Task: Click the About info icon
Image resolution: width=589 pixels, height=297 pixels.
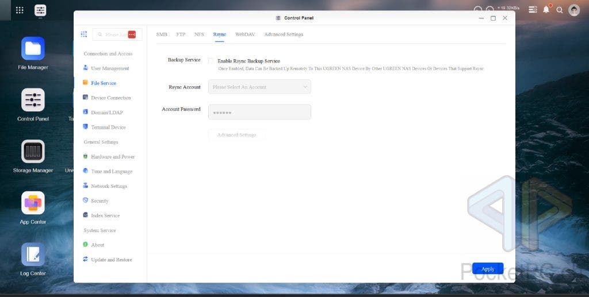Action: pos(85,245)
